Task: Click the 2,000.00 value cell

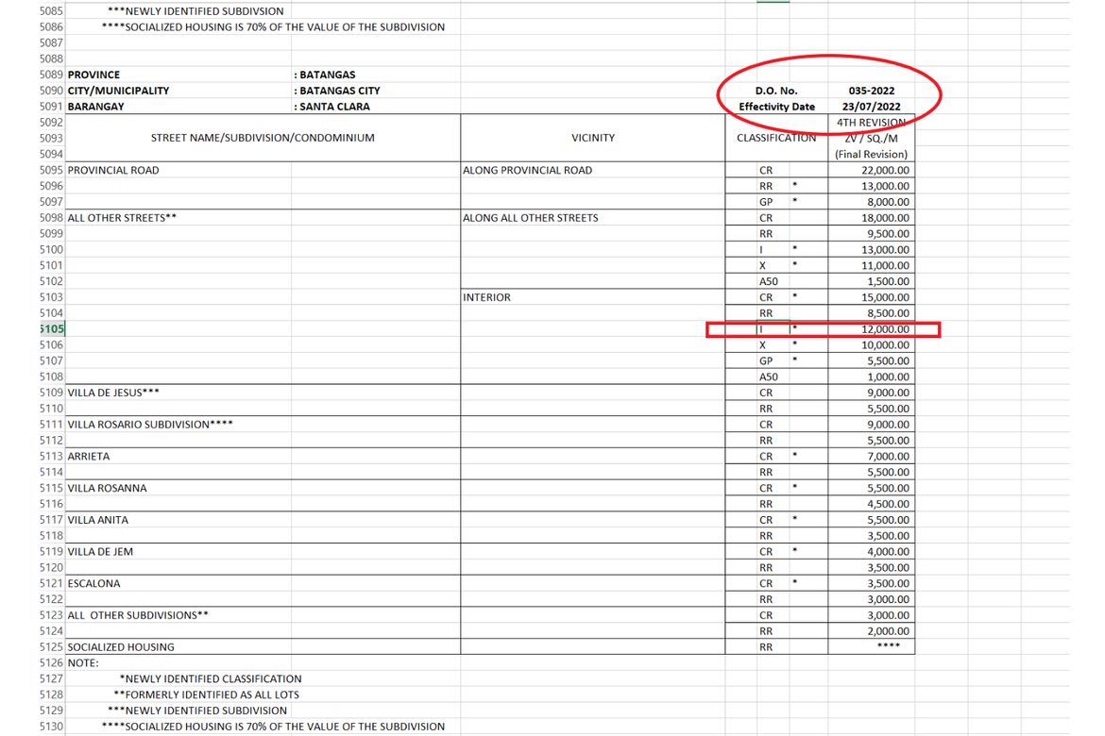Action: click(888, 631)
